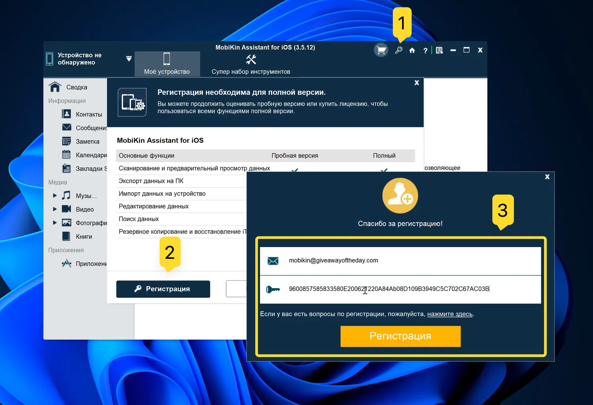Select the Контакты sidebar icon
This screenshot has width=593, height=405.
tap(66, 114)
